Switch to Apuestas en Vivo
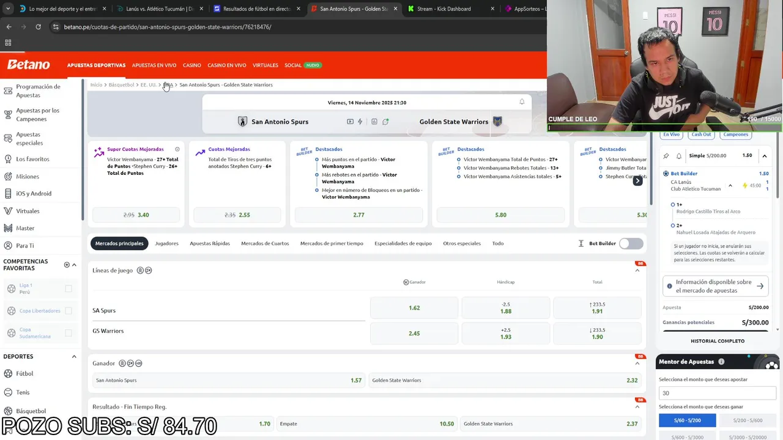 (154, 65)
